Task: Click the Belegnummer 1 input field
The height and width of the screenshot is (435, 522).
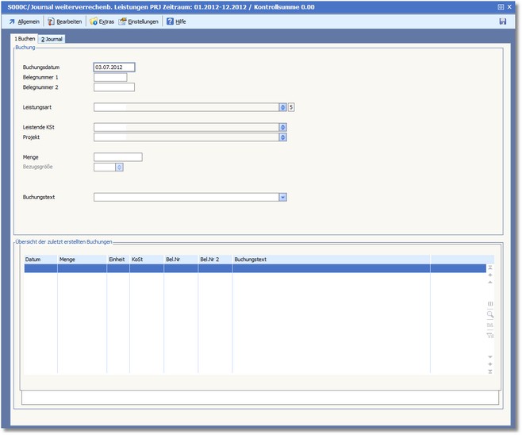Action: (x=110, y=78)
